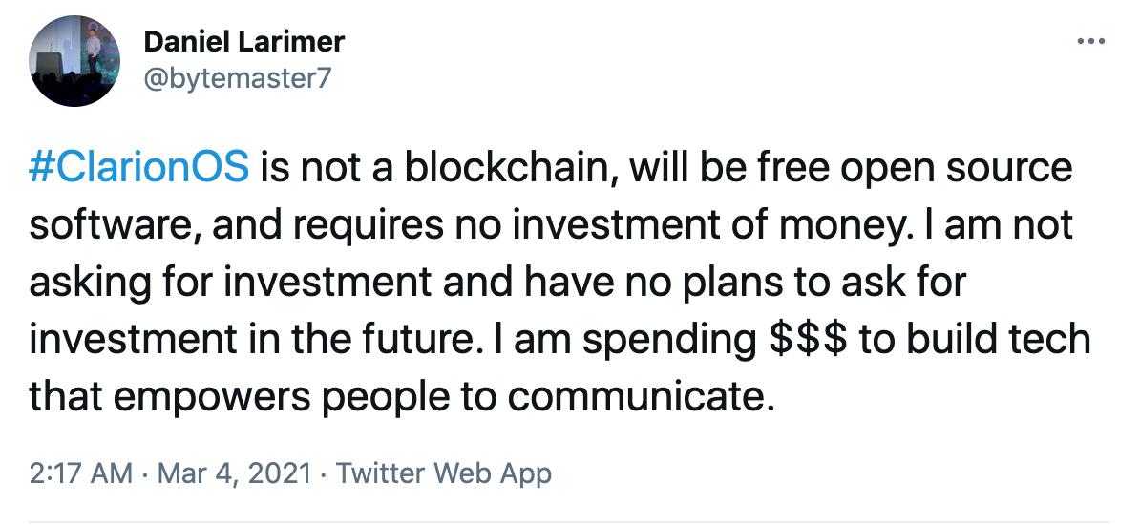Open the Twitter Web App source link
The height and width of the screenshot is (525, 1140).
coord(444,472)
